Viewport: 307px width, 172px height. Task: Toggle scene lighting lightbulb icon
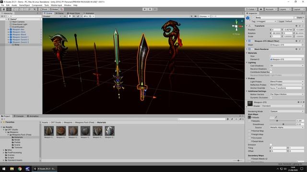pyautogui.click(x=70, y=16)
